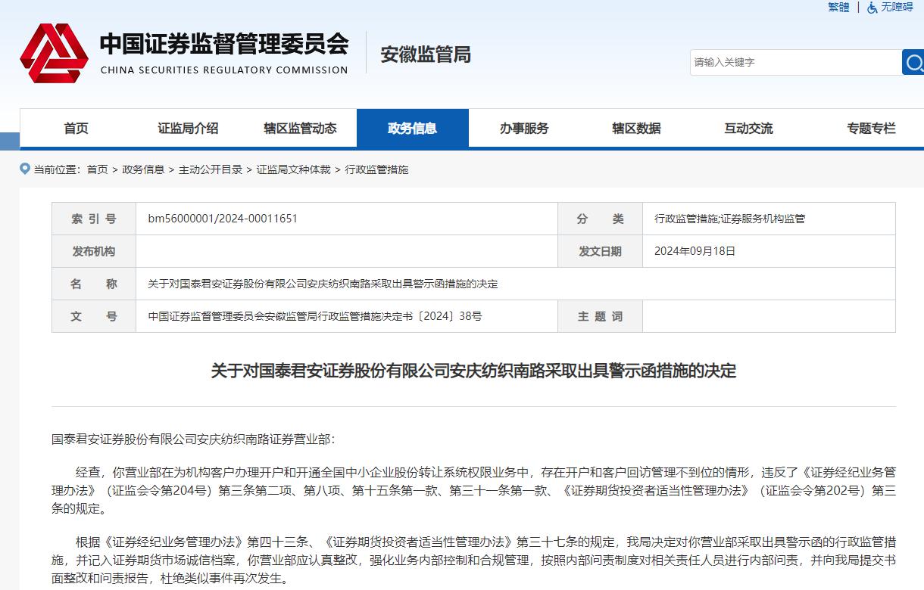Click the 主题词 label cell

tap(600, 316)
